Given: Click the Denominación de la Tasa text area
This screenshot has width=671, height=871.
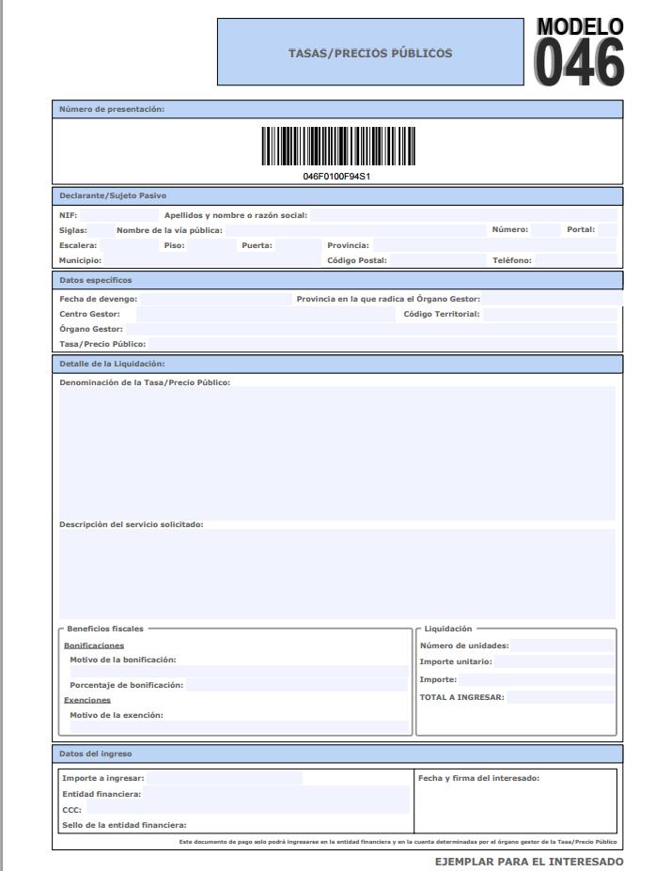Looking at the screenshot, I should coord(337,453).
